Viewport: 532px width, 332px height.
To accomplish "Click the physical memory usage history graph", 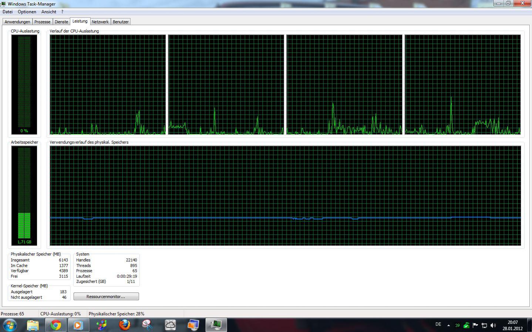I will click(x=285, y=196).
